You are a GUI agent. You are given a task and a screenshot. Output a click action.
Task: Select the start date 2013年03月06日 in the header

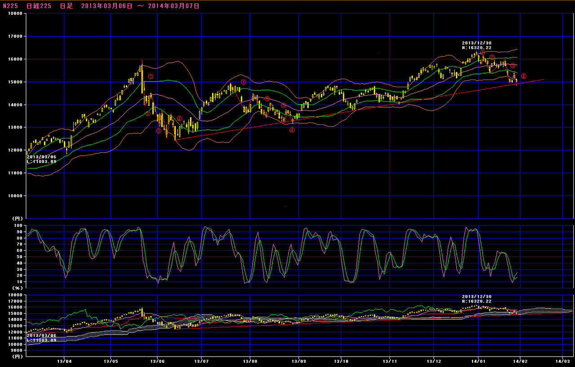108,6
